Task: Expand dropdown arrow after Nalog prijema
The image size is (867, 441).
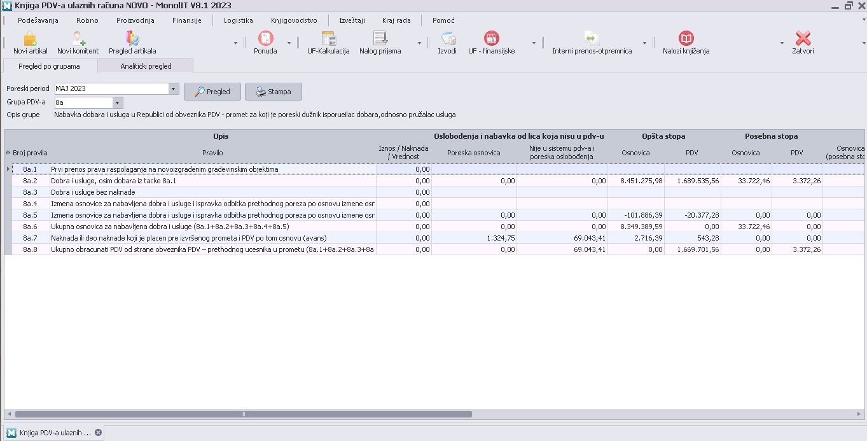Action: tap(419, 43)
